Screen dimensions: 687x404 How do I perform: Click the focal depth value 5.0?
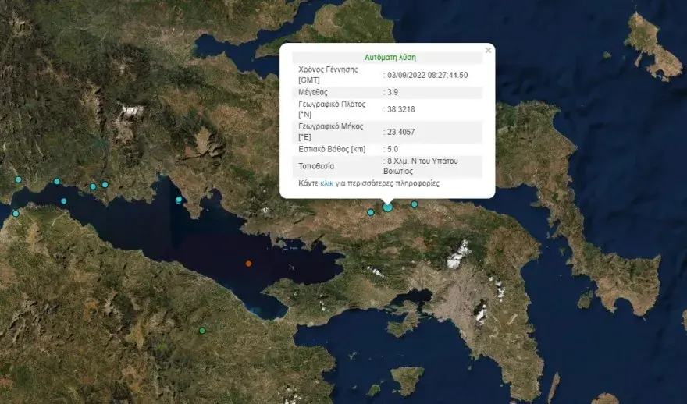pos(394,148)
